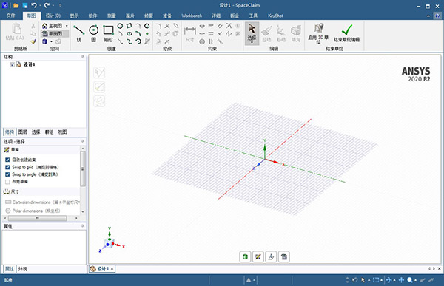Switch to the 设计(D) ribbon tab
This screenshot has width=444, height=286.
(x=53, y=16)
